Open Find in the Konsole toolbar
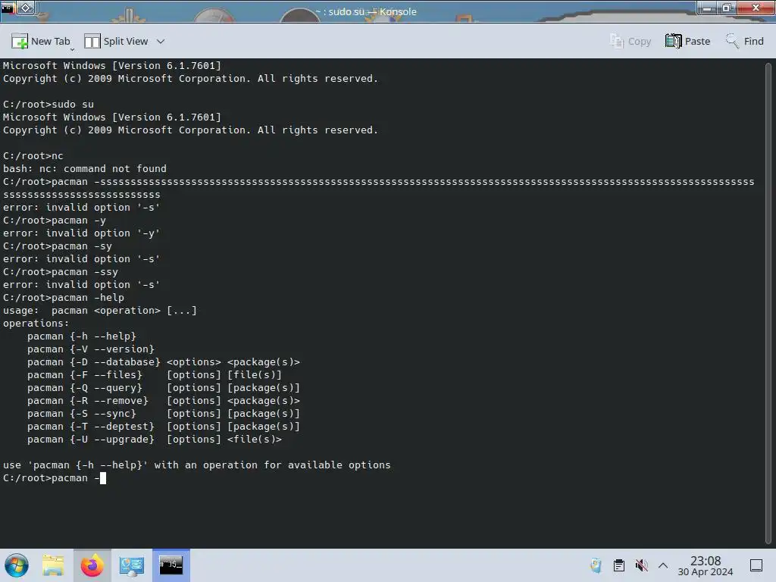Viewport: 776px width, 582px height. point(744,41)
